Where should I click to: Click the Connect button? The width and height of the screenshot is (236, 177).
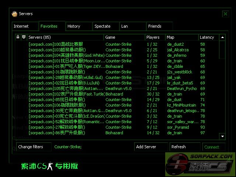pyautogui.click(x=214, y=147)
